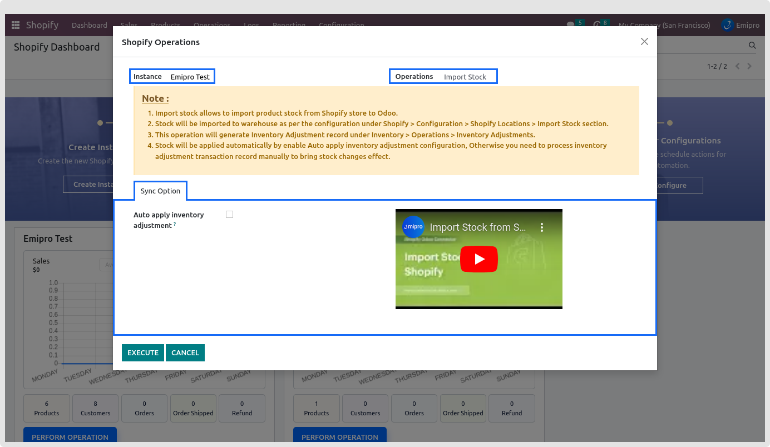Image resolution: width=770 pixels, height=447 pixels.
Task: Click the EXECUTE button
Action: 143,352
